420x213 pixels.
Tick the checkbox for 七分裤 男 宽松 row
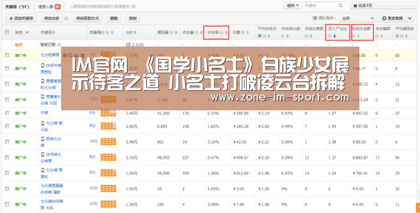[7, 173]
